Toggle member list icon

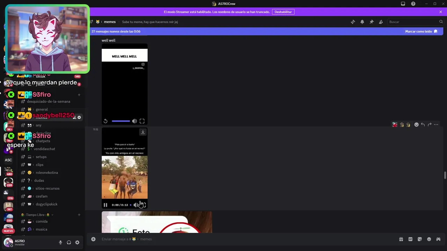click(381, 22)
